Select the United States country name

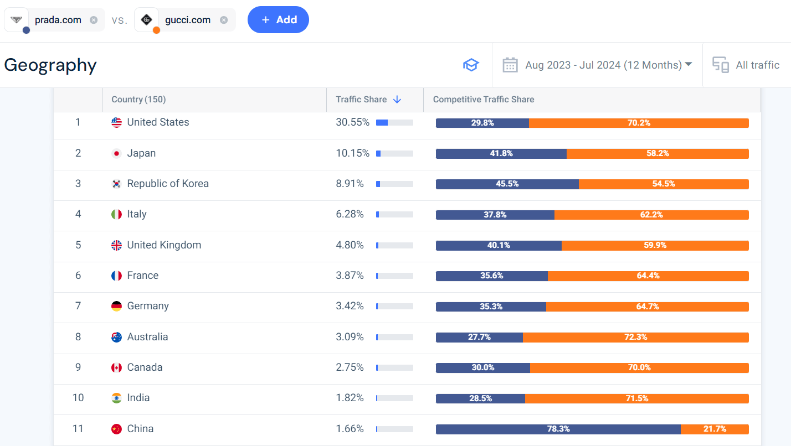pos(158,122)
